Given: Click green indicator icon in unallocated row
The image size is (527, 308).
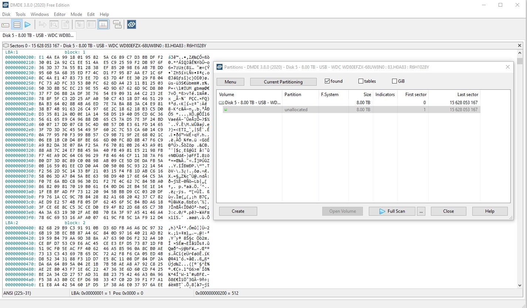Looking at the screenshot, I should 225,110.
